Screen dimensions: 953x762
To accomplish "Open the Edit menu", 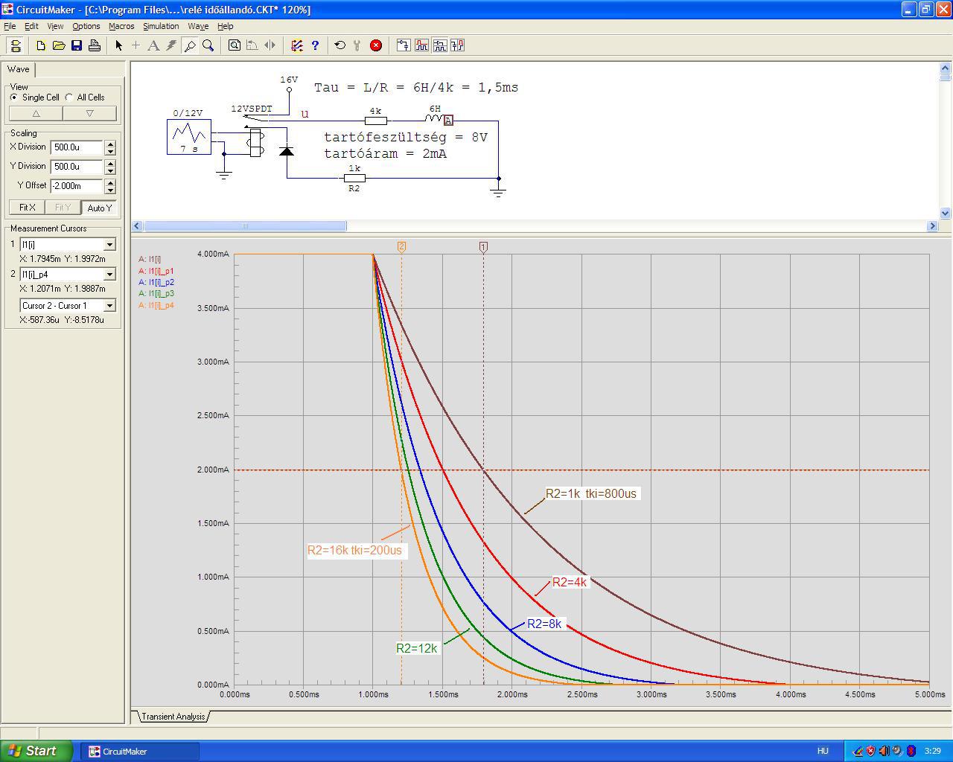I will [x=31, y=26].
